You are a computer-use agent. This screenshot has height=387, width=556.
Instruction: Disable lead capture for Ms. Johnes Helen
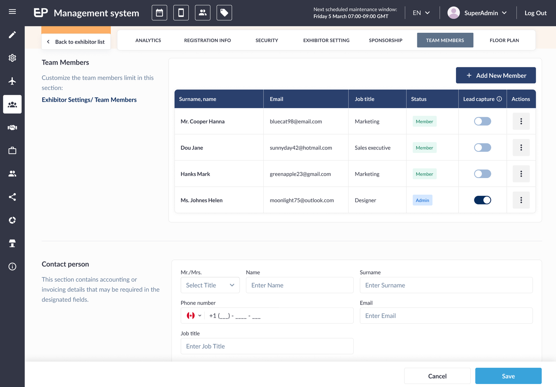[482, 200]
